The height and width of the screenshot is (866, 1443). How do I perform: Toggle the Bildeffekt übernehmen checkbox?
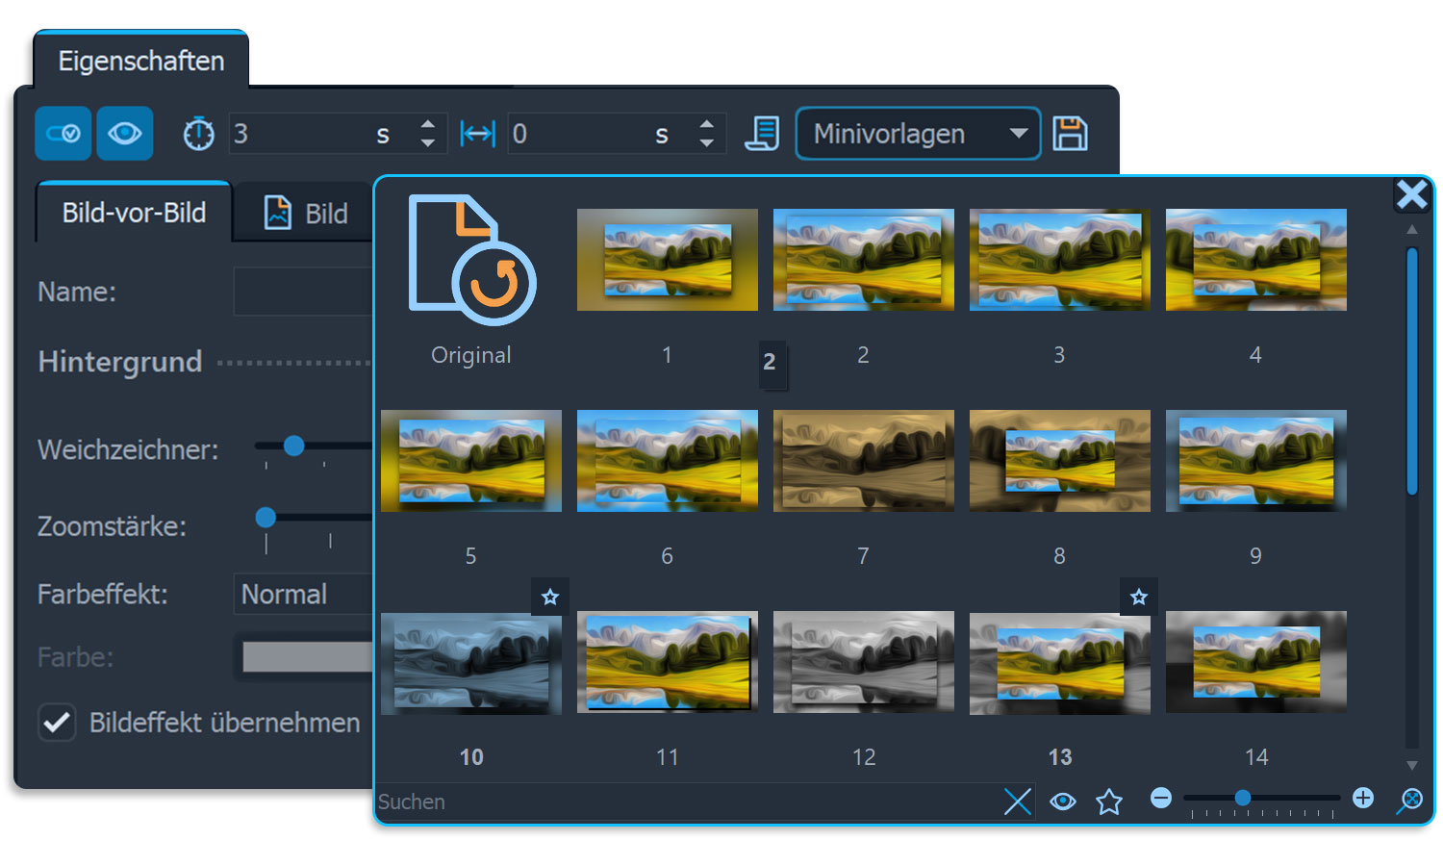pos(57,723)
